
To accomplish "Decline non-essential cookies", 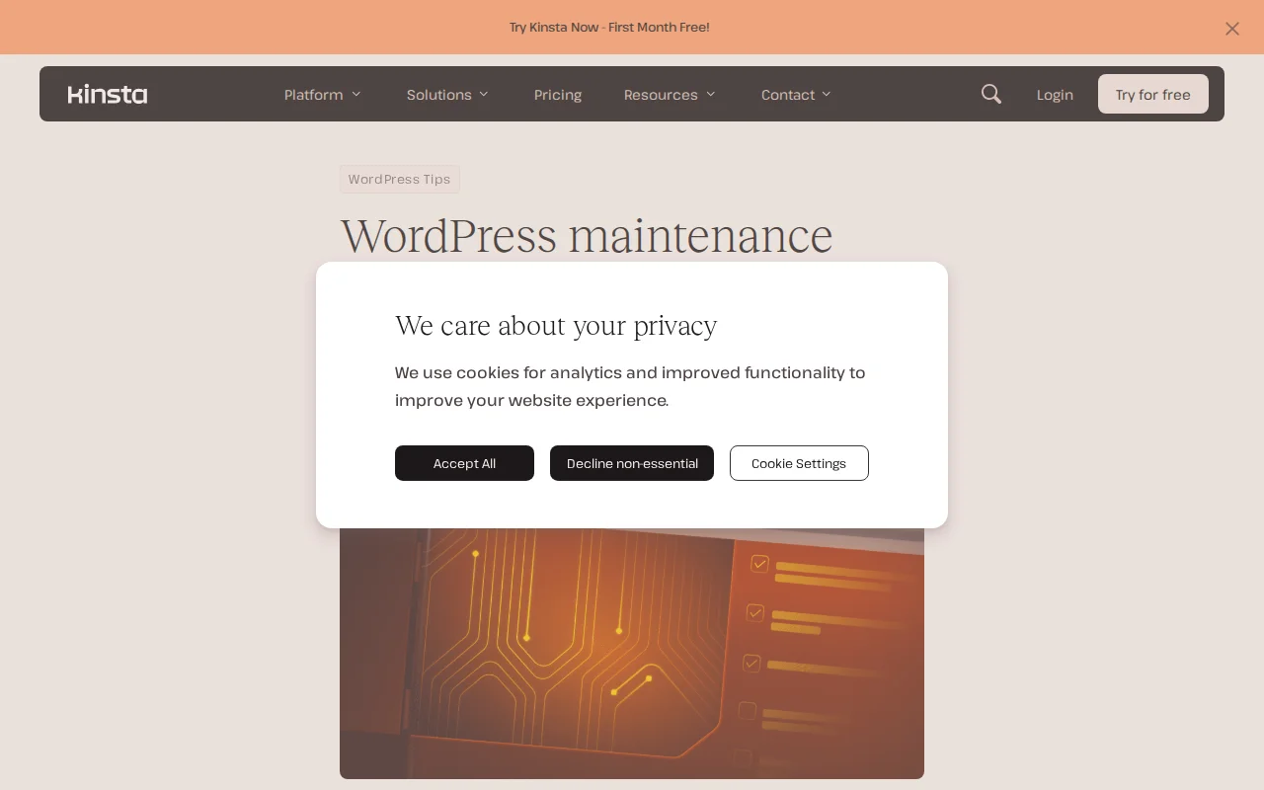I will point(632,463).
